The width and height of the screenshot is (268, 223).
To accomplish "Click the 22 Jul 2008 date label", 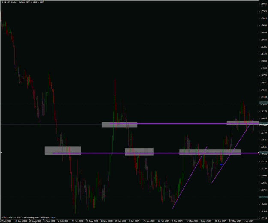I will pyautogui.click(x=6, y=221).
